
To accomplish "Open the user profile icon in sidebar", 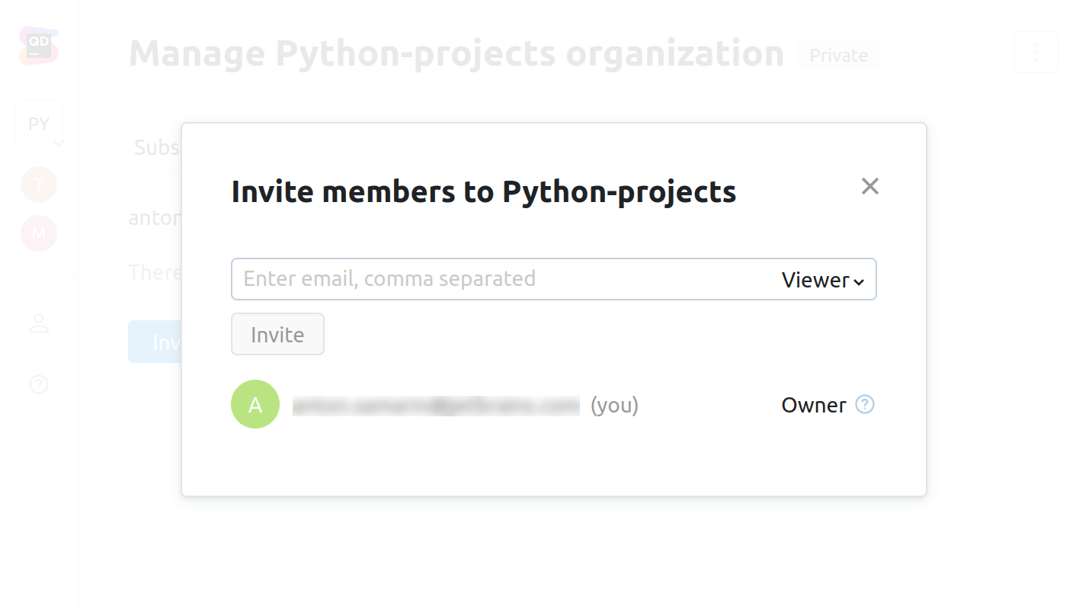I will (39, 323).
